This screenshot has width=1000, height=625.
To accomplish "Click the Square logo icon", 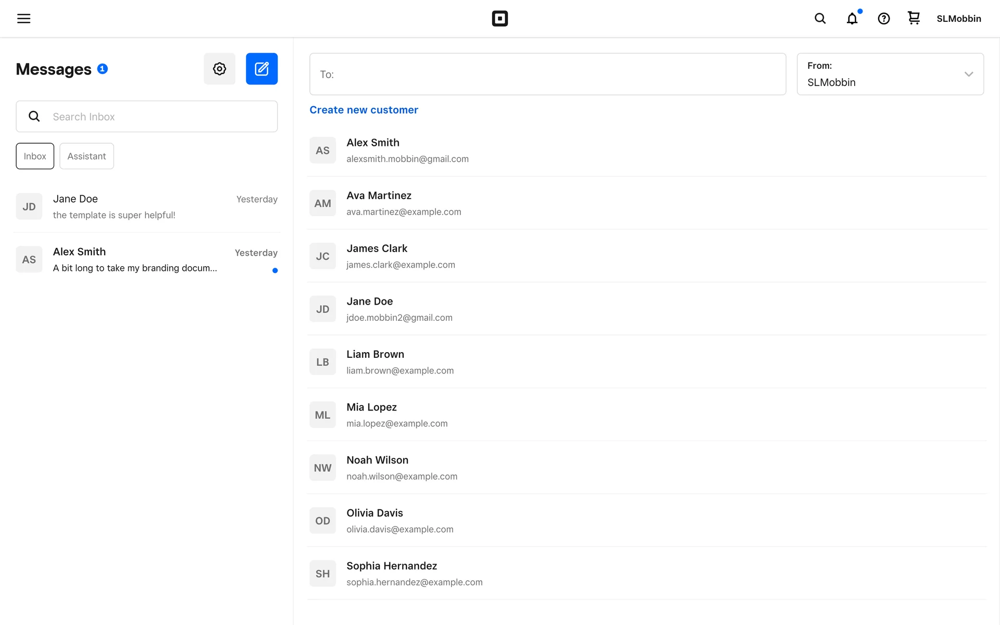I will coord(499,19).
